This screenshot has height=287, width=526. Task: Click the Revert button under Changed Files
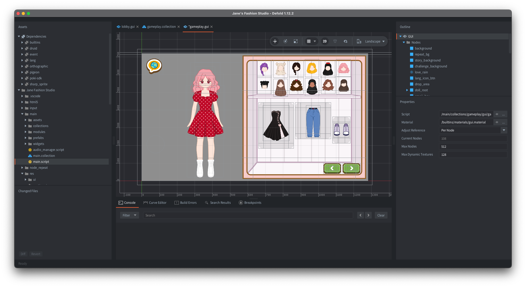click(36, 254)
